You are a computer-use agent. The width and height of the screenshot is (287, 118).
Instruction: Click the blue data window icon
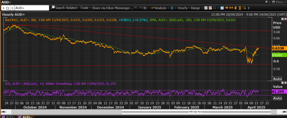(x=222, y=8)
